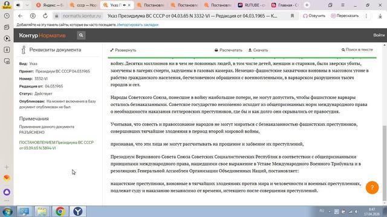Screen dimensions: 387x217
Task: Add a site with the sidebar plus icon
Action: [7, 167]
